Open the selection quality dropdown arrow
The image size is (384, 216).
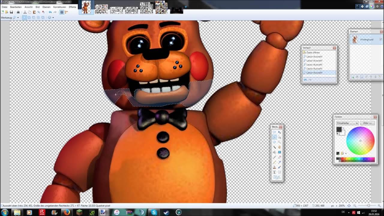pos(53,17)
